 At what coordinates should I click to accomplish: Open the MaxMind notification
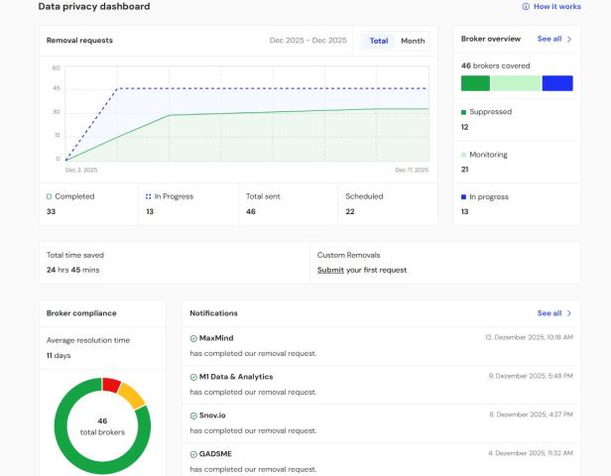tap(381, 346)
